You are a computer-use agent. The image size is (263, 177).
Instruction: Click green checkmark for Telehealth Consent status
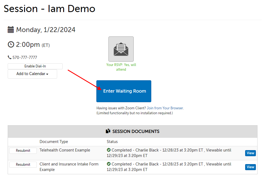[109, 150]
